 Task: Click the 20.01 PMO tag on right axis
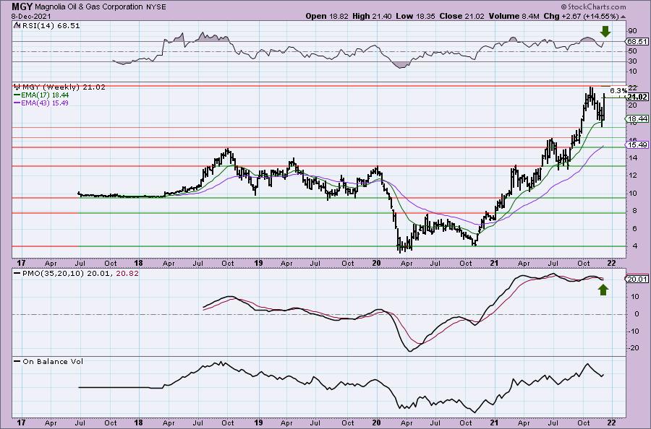click(x=637, y=279)
